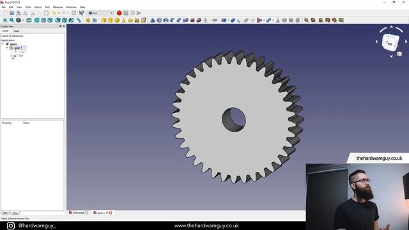This screenshot has width=409, height=230.
Task: Open the Shape builder icon
Action: point(143,20)
